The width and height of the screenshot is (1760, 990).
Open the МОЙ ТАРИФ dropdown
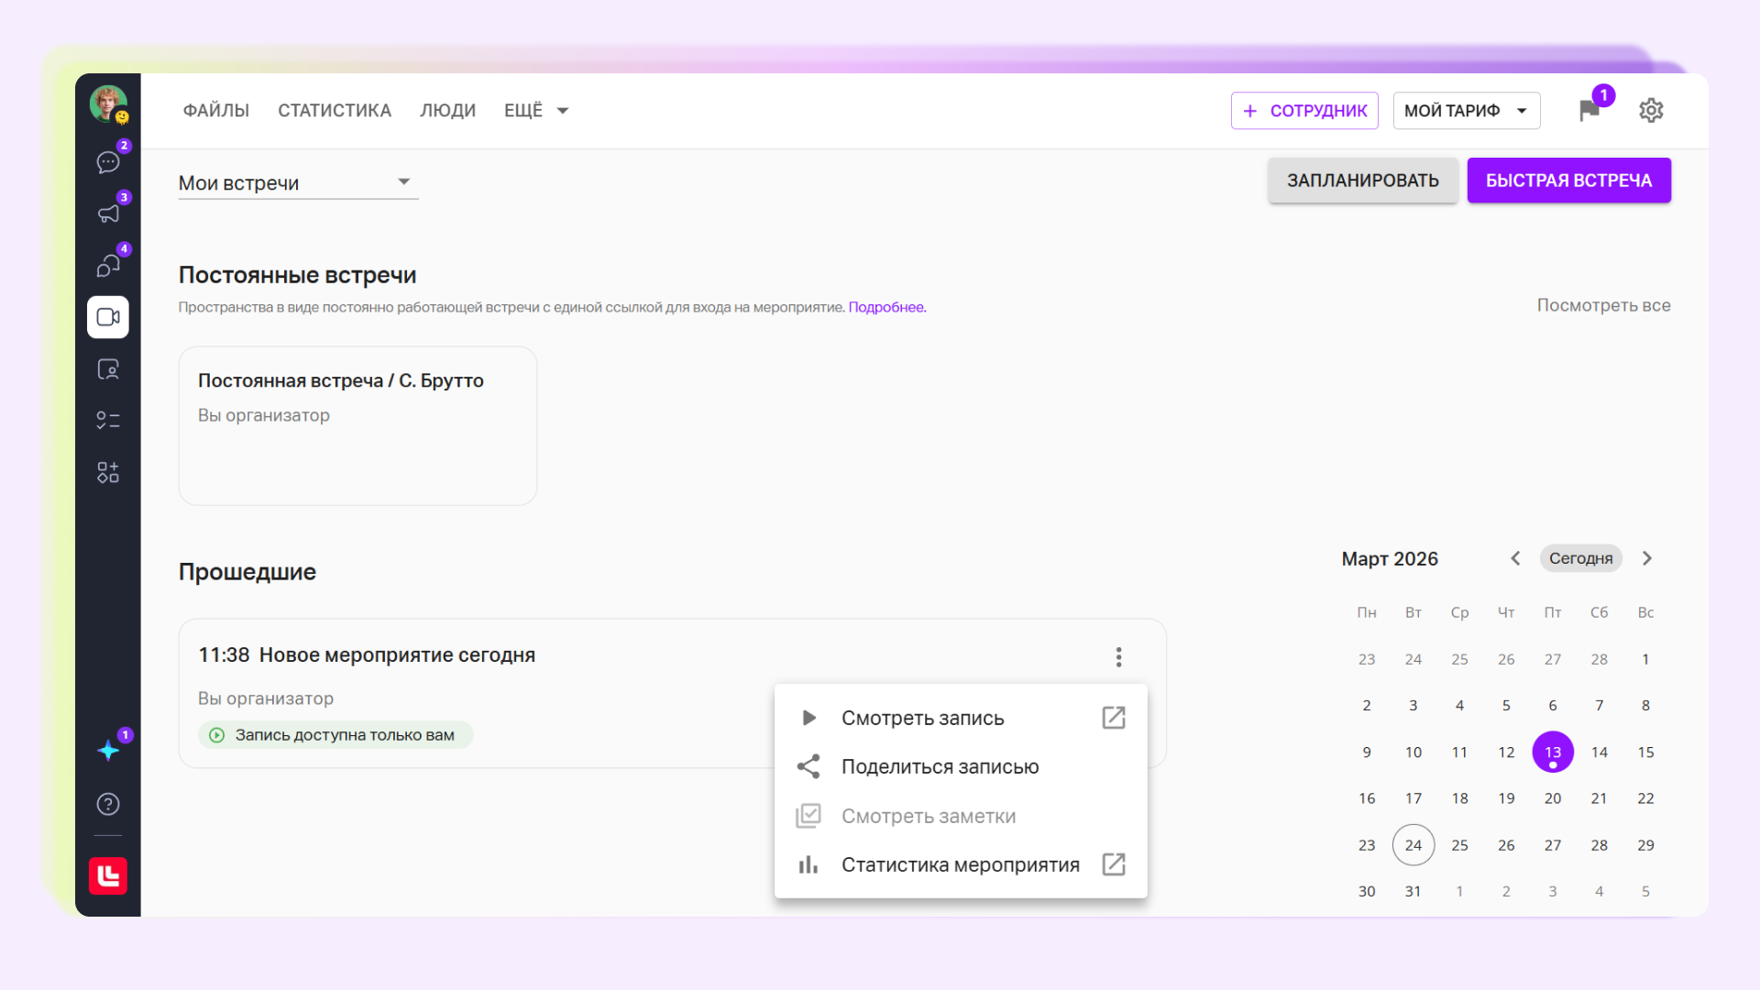pyautogui.click(x=1466, y=111)
